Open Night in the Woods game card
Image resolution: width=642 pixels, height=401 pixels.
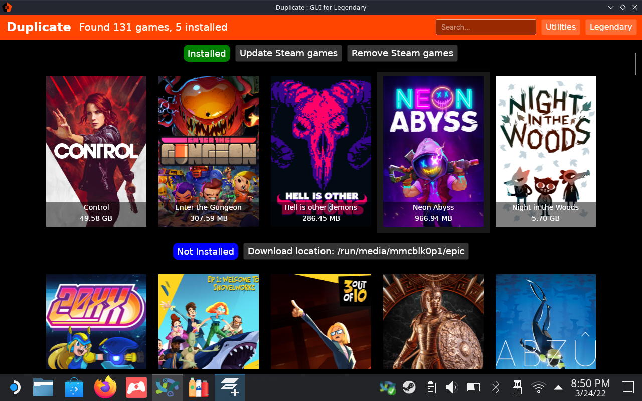click(x=546, y=151)
